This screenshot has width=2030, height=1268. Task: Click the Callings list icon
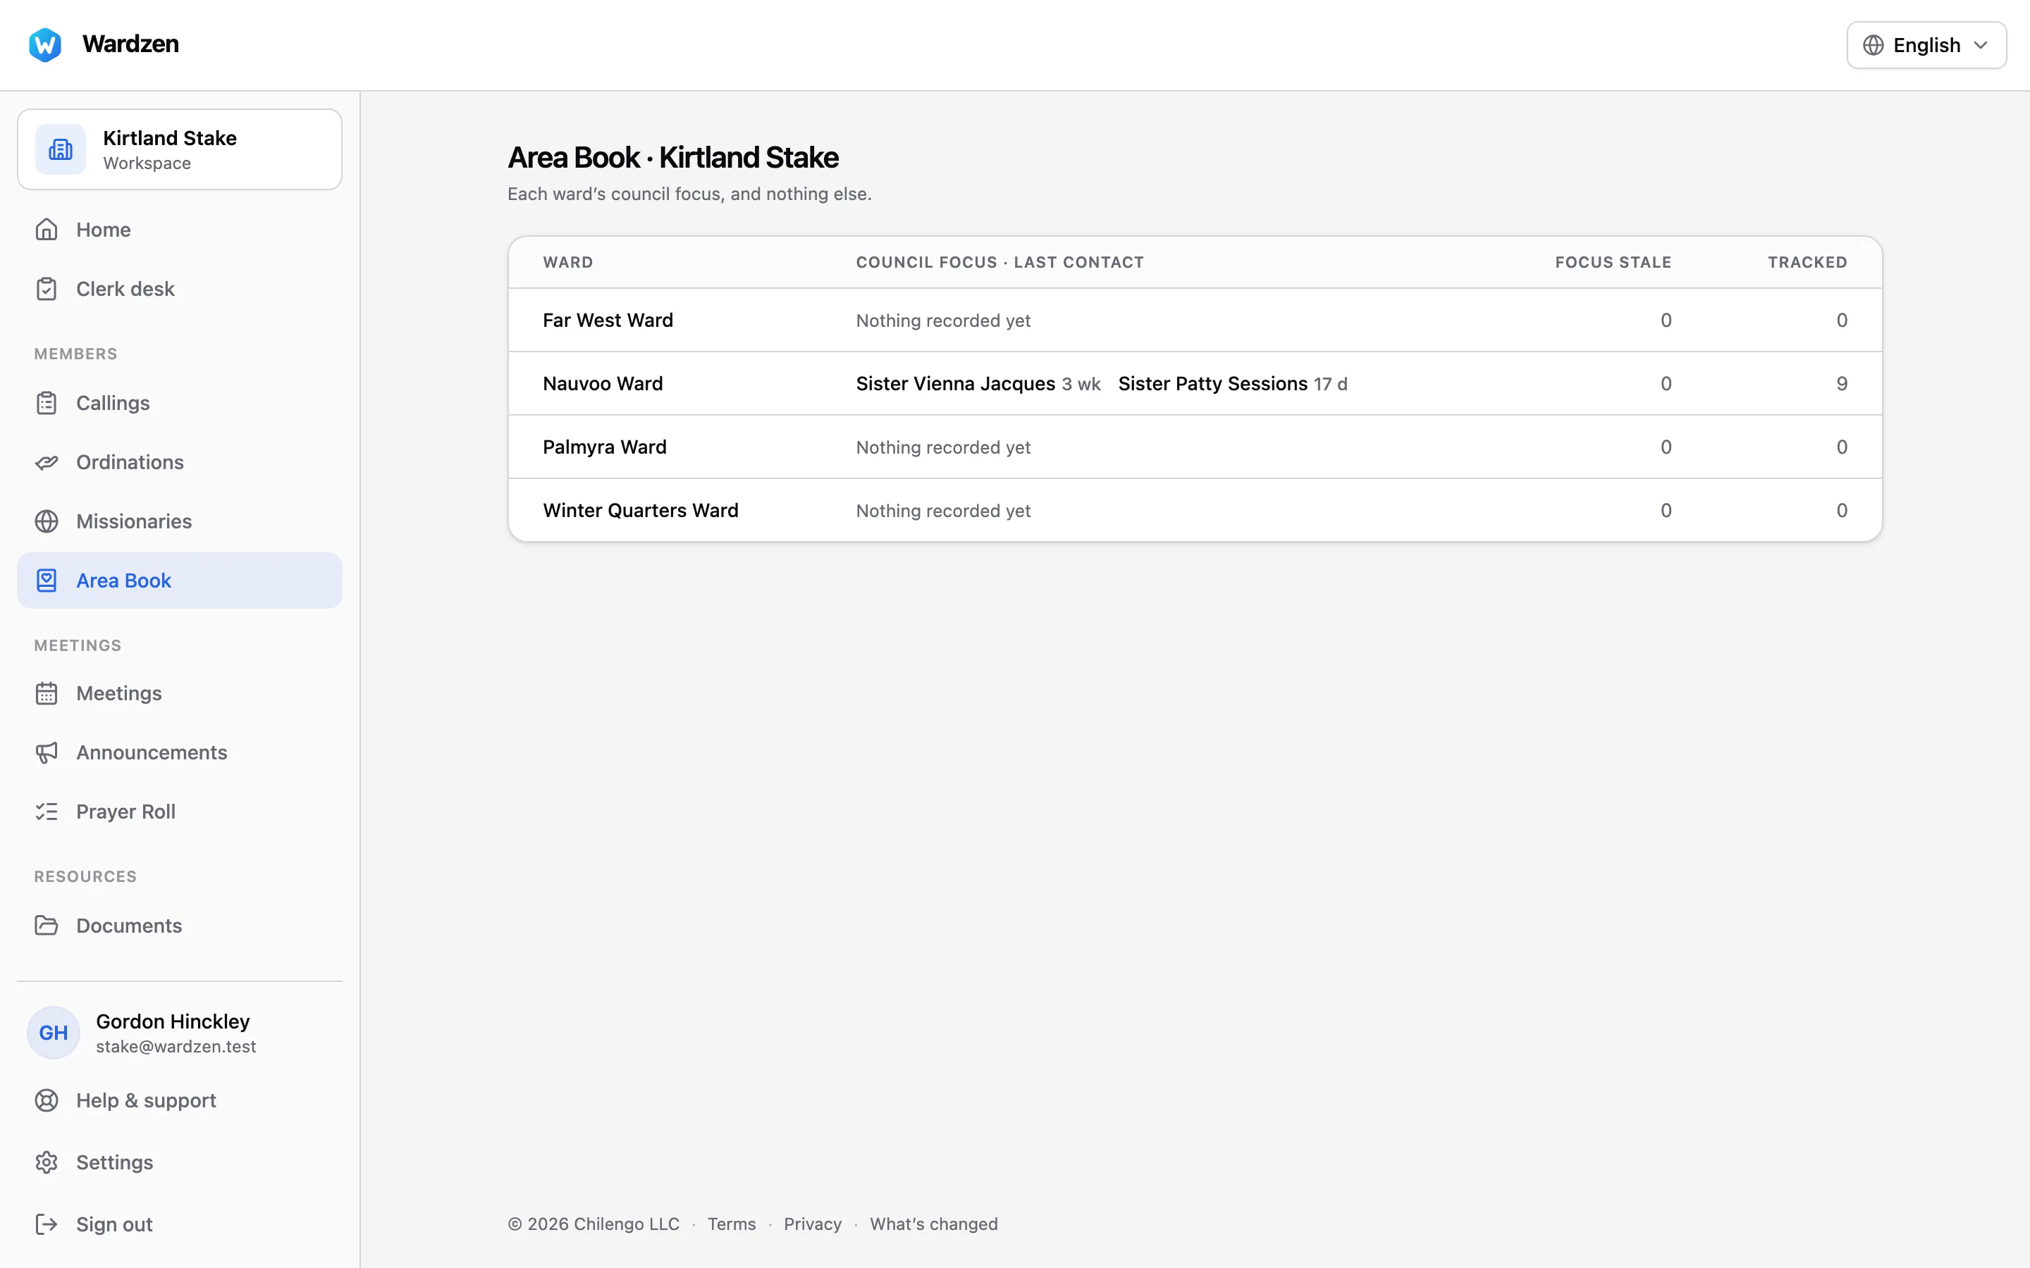click(46, 402)
